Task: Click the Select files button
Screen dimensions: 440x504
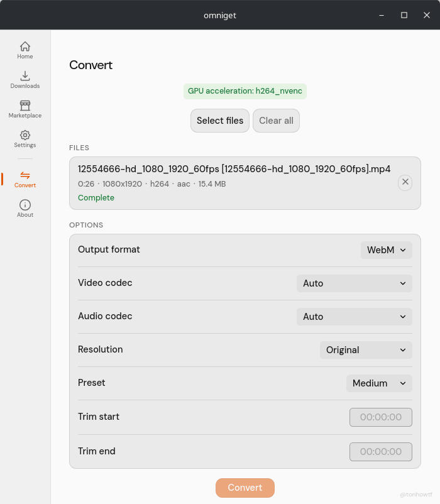Action: 219,120
